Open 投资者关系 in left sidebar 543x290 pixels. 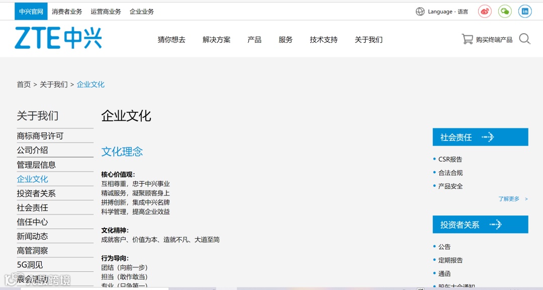click(36, 193)
